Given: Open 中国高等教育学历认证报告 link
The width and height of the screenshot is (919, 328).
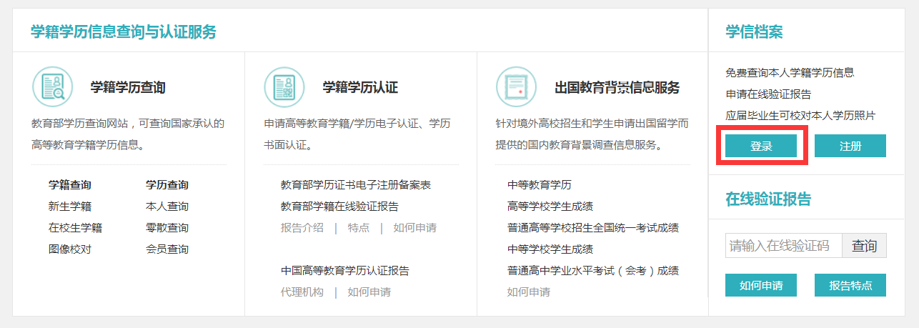Looking at the screenshot, I should (345, 271).
